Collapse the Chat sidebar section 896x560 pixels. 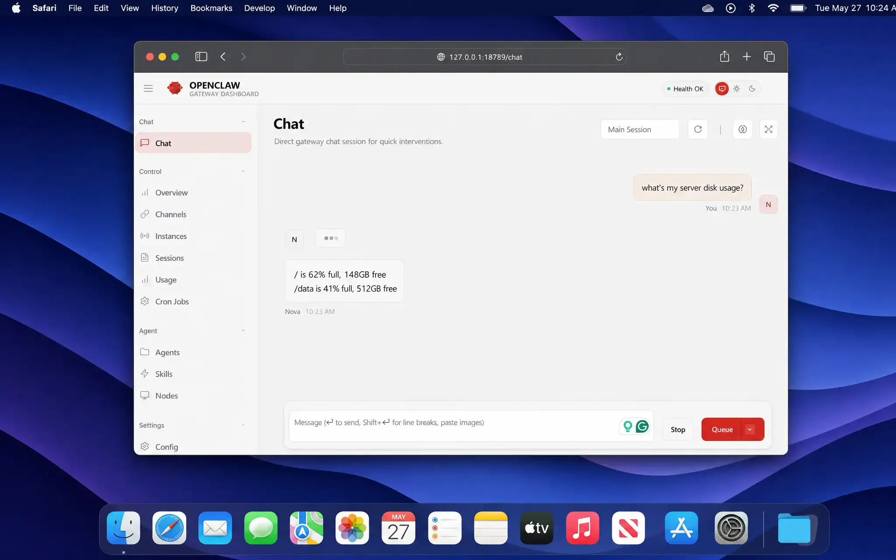tap(243, 122)
